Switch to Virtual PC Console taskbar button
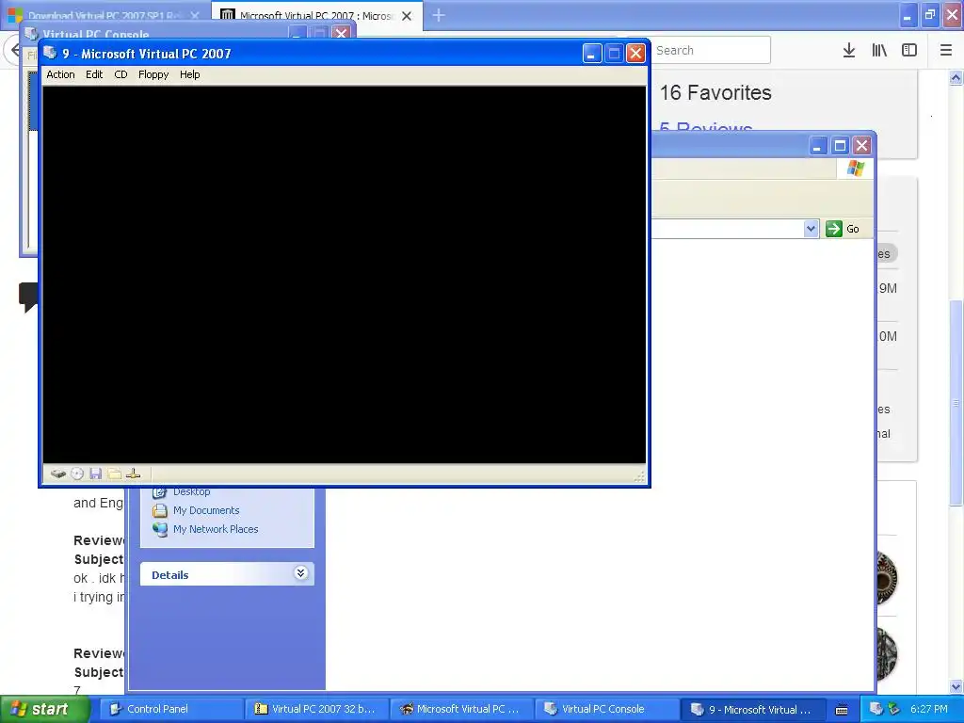The image size is (964, 723). coord(606,709)
